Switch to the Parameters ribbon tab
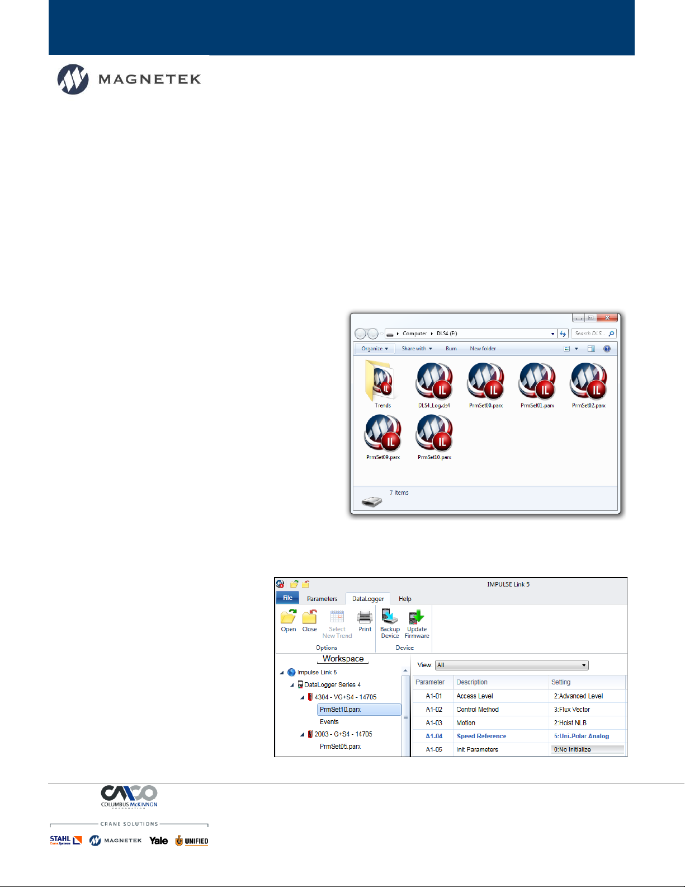Viewport: 685px width, 887px height. click(x=322, y=599)
